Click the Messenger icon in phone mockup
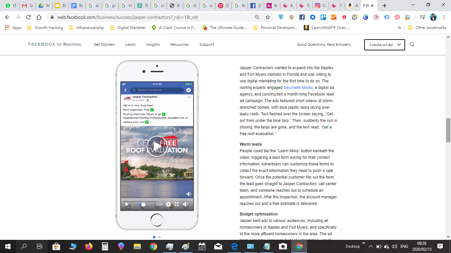Image resolution: width=451 pixels, height=253 pixels. [189, 90]
